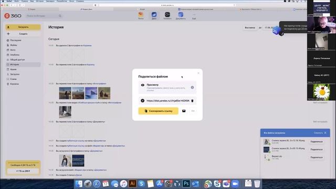Click Поделиться for the zip file
The width and height of the screenshot is (336, 189).
click(x=317, y=157)
